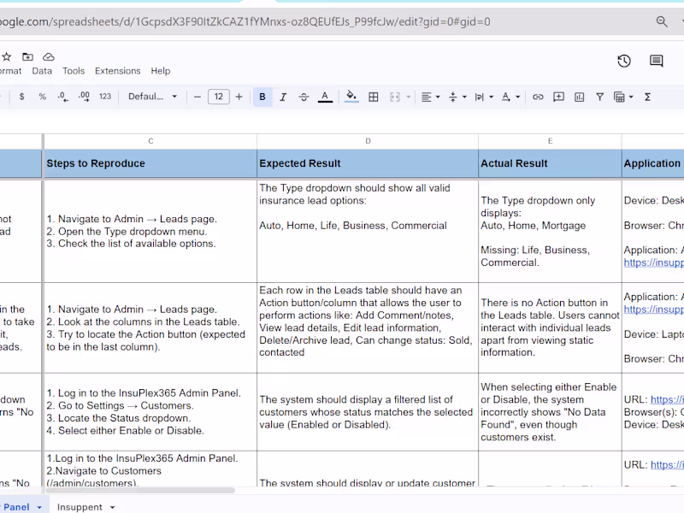Open the borders tool
The height and width of the screenshot is (513, 684).
point(374,97)
